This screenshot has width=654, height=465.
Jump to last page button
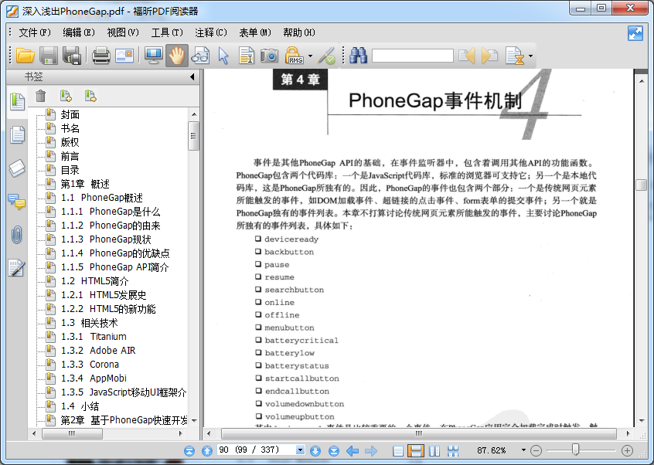pyautogui.click(x=334, y=450)
